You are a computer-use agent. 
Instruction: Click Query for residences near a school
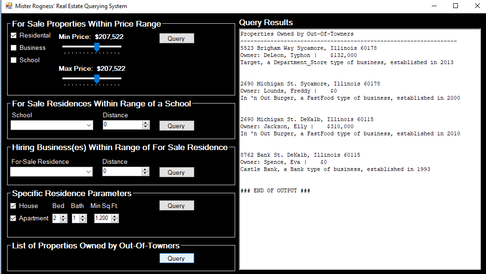pos(176,126)
